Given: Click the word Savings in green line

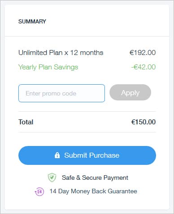Looking at the screenshot, I should tap(66, 67).
